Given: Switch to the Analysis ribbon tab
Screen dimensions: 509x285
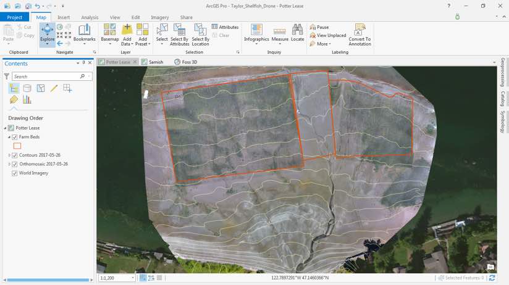Looking at the screenshot, I should click(90, 17).
